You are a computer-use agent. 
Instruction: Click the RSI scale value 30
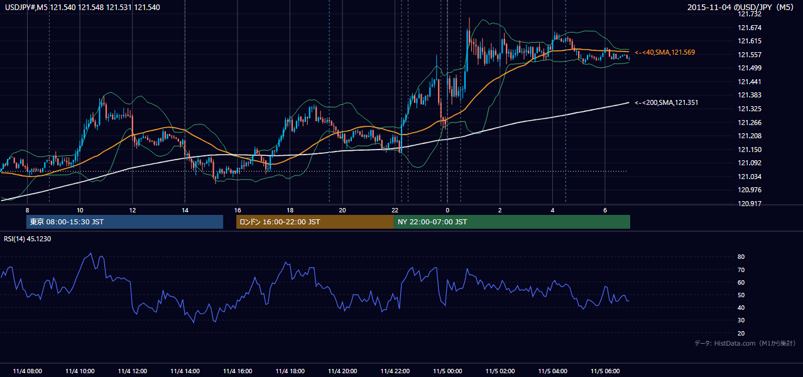tap(741, 320)
